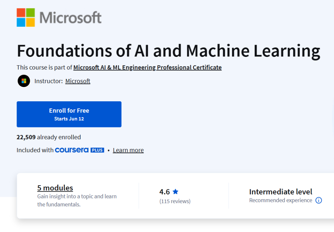
Task: Follow the Microsoft instructor link
Action: click(x=78, y=81)
